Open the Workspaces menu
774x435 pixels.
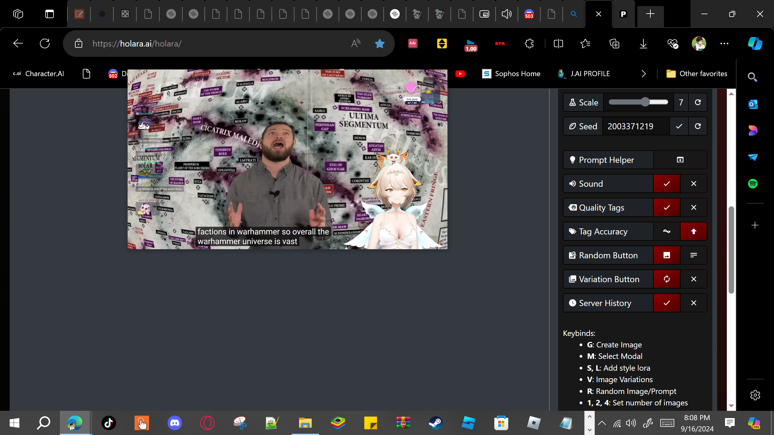coord(18,14)
